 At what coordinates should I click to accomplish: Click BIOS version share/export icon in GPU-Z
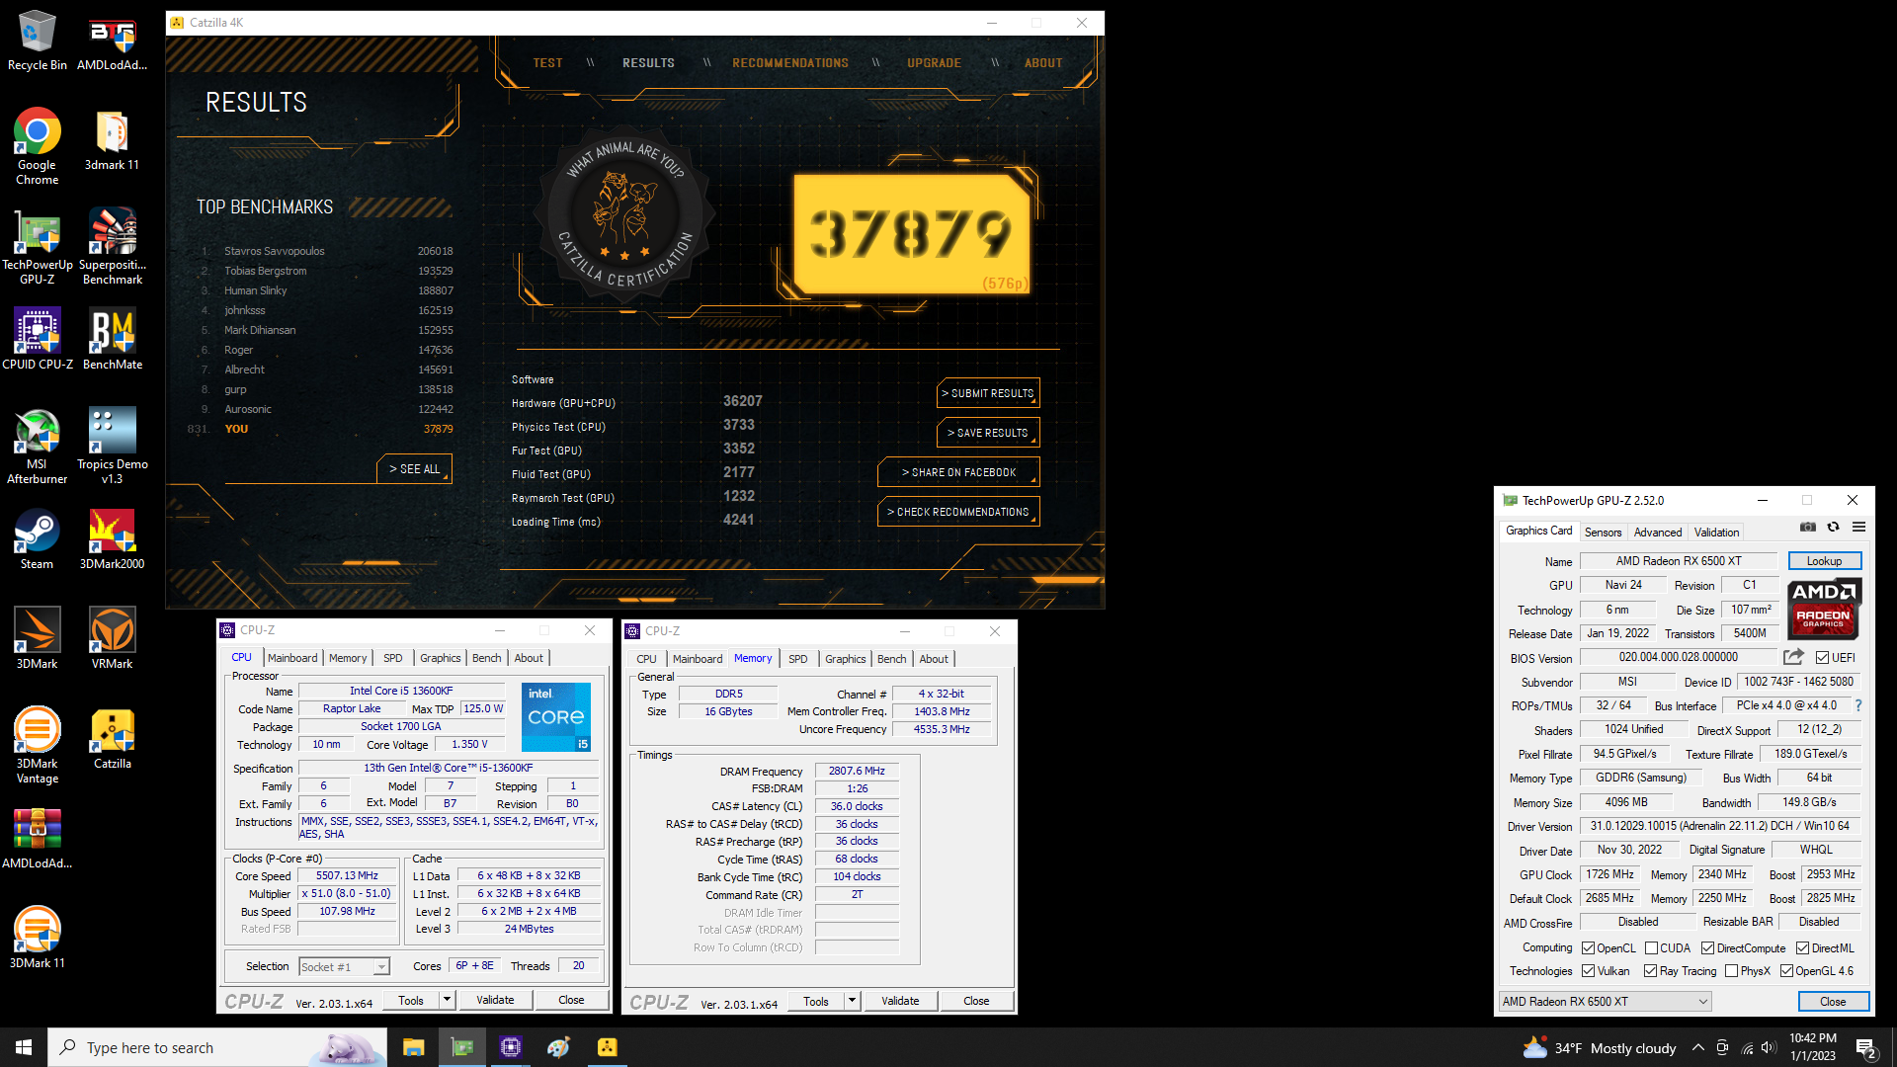pyautogui.click(x=1794, y=657)
